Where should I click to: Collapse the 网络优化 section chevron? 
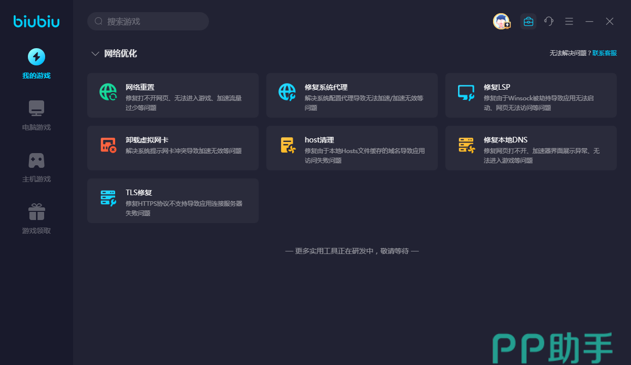tap(95, 54)
